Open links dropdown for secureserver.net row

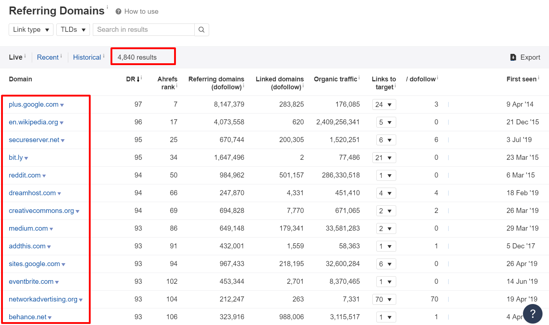(386, 140)
